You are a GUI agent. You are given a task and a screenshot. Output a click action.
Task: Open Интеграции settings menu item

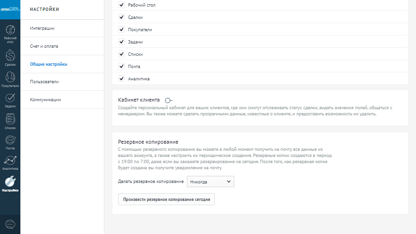[42, 28]
